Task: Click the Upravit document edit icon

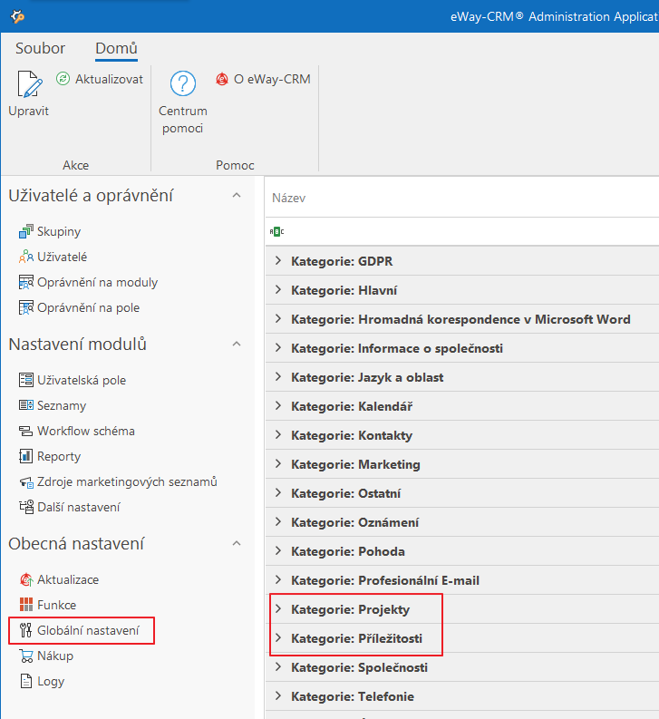Action: click(29, 84)
